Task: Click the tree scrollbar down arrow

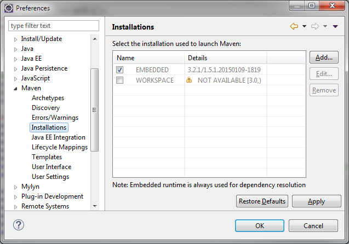Action: [x=95, y=206]
